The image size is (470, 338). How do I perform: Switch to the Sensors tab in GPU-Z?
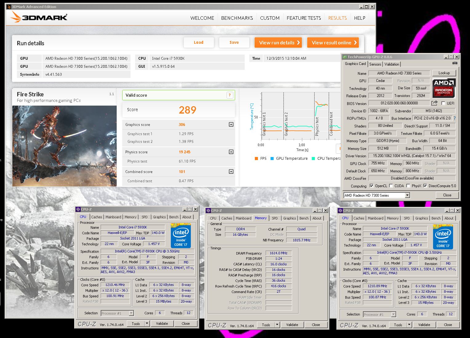[375, 64]
